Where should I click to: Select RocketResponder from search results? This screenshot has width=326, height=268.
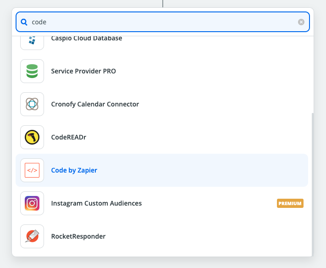pos(162,236)
